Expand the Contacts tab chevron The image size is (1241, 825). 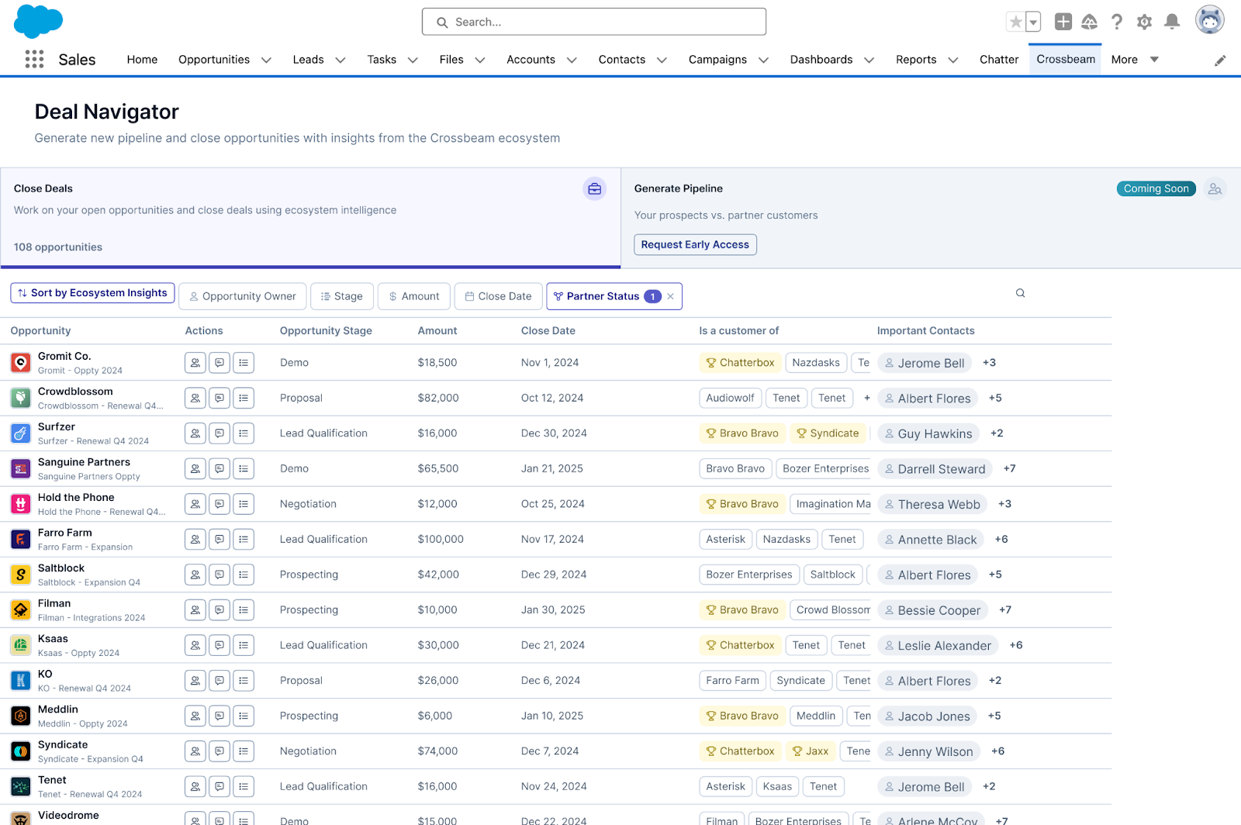[662, 60]
